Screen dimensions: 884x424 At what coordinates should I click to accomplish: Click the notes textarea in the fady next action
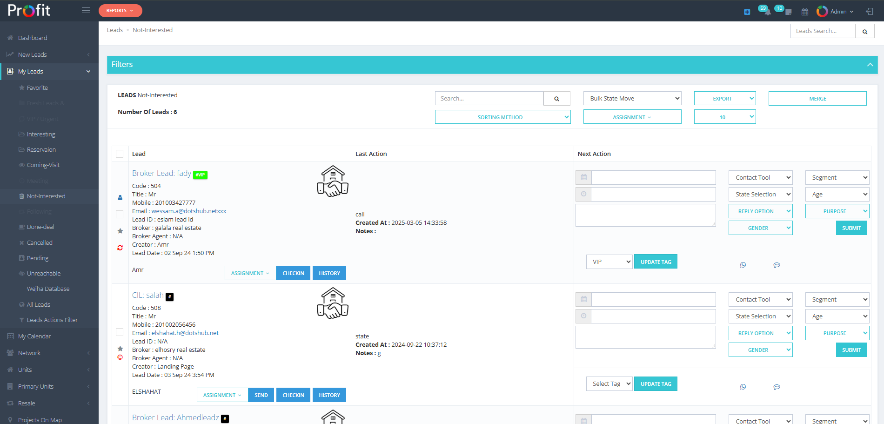point(645,215)
